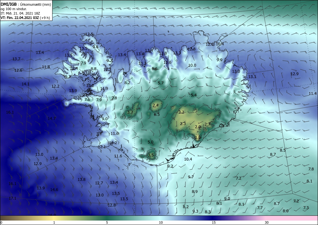Click the '7.3' map value
This screenshot has height=225, width=318.
pyautogui.click(x=306, y=208)
